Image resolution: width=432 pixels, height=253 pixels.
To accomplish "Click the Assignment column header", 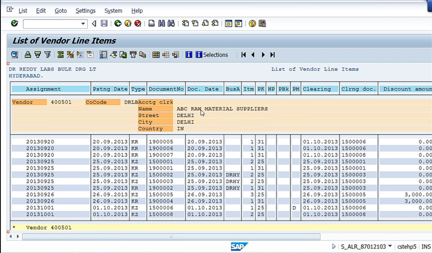I will (51, 89).
